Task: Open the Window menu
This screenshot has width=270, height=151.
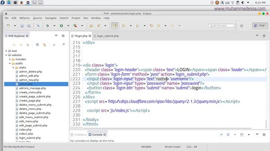Action: 96,18
